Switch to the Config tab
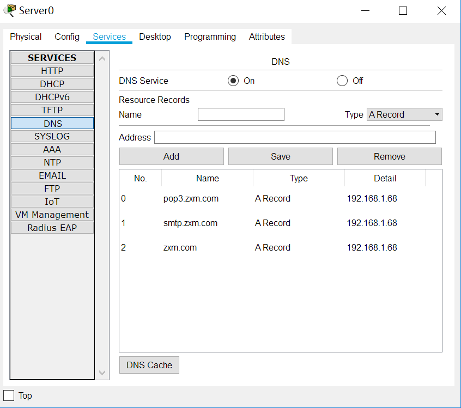Image resolution: width=461 pixels, height=408 pixels. (67, 36)
